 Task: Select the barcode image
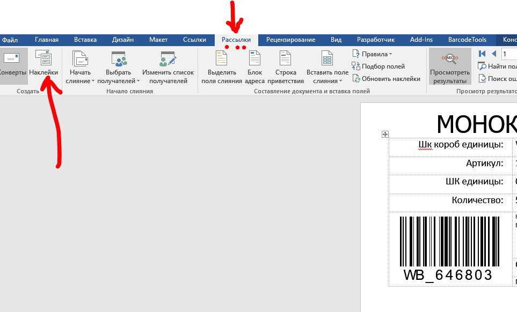coord(449,241)
